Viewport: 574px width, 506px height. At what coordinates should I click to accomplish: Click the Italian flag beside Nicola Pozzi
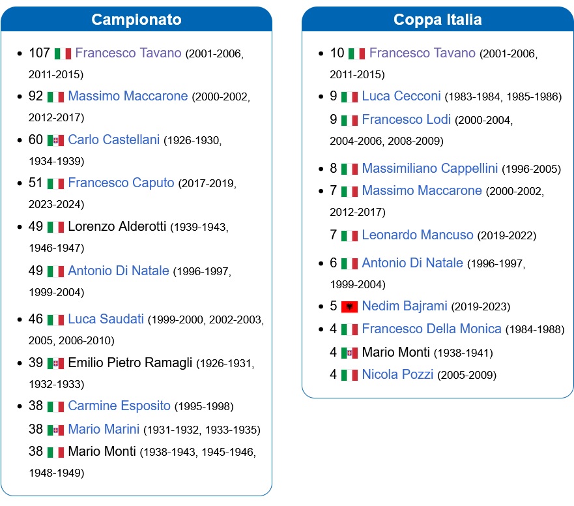pos(349,375)
